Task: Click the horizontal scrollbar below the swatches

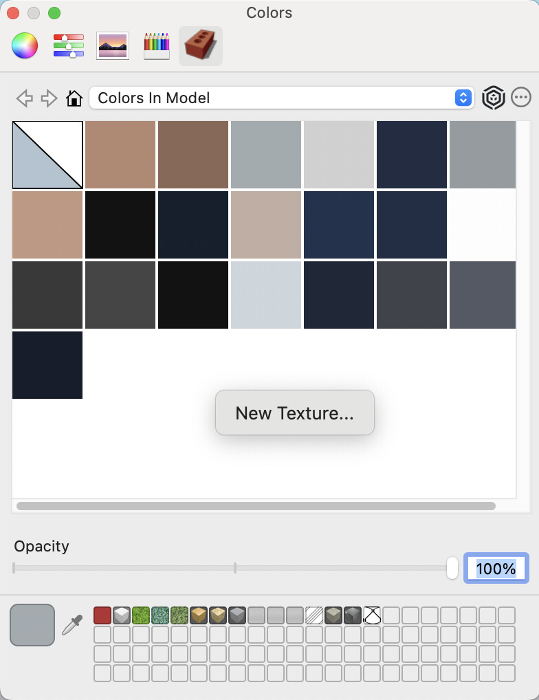Action: click(256, 506)
